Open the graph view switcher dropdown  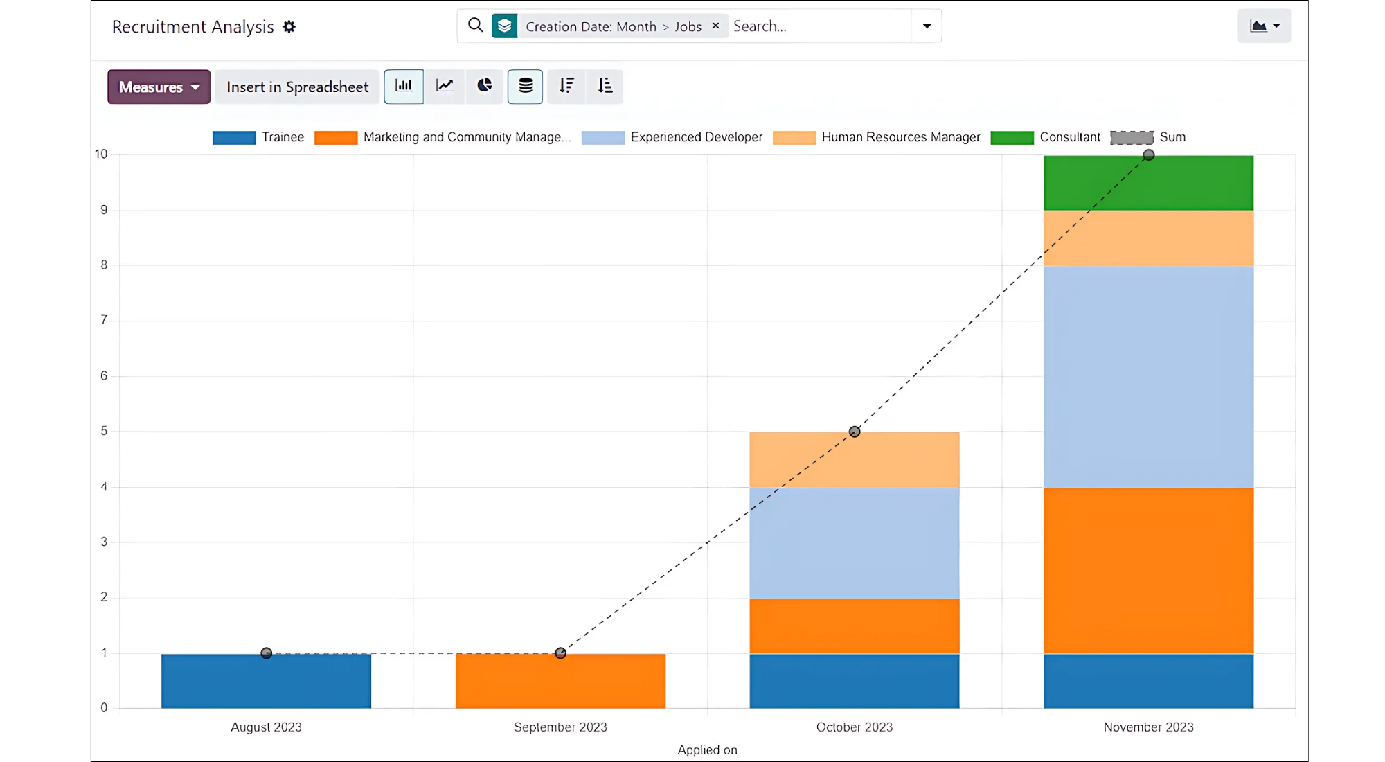point(1264,26)
